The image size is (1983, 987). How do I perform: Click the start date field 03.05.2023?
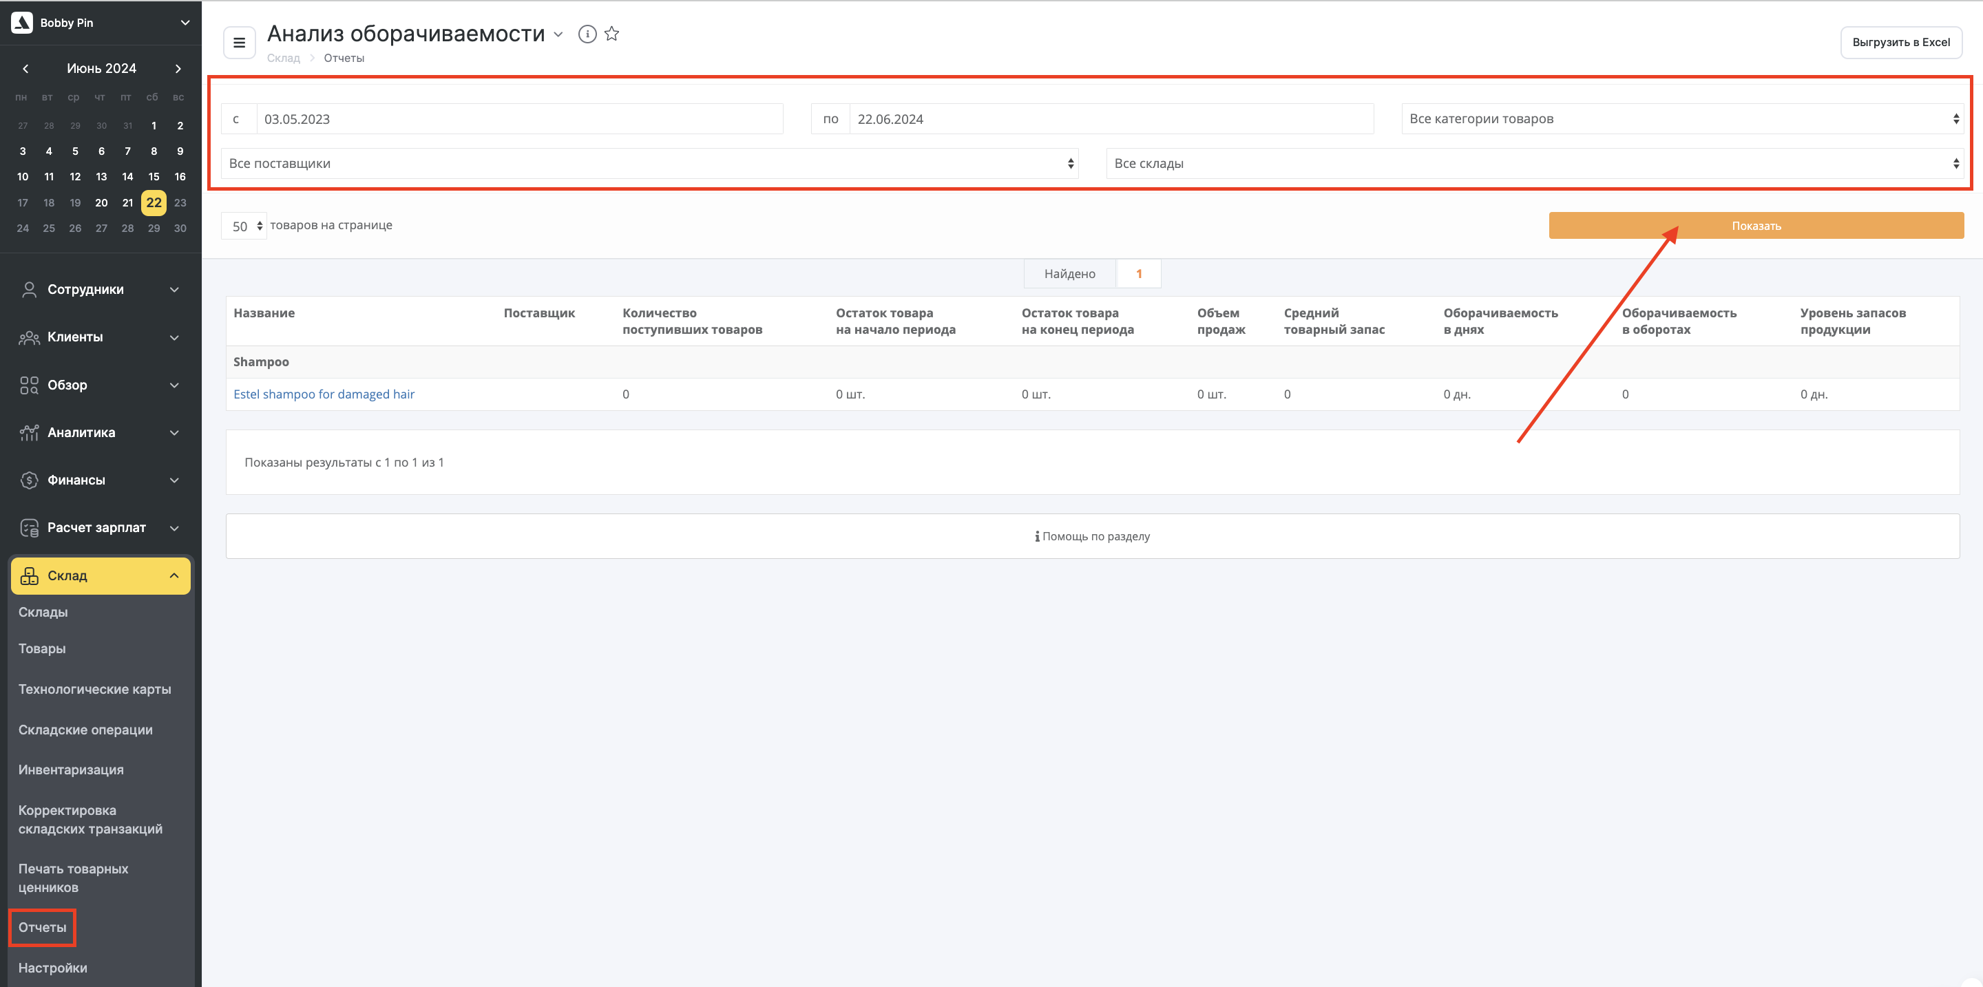point(520,119)
